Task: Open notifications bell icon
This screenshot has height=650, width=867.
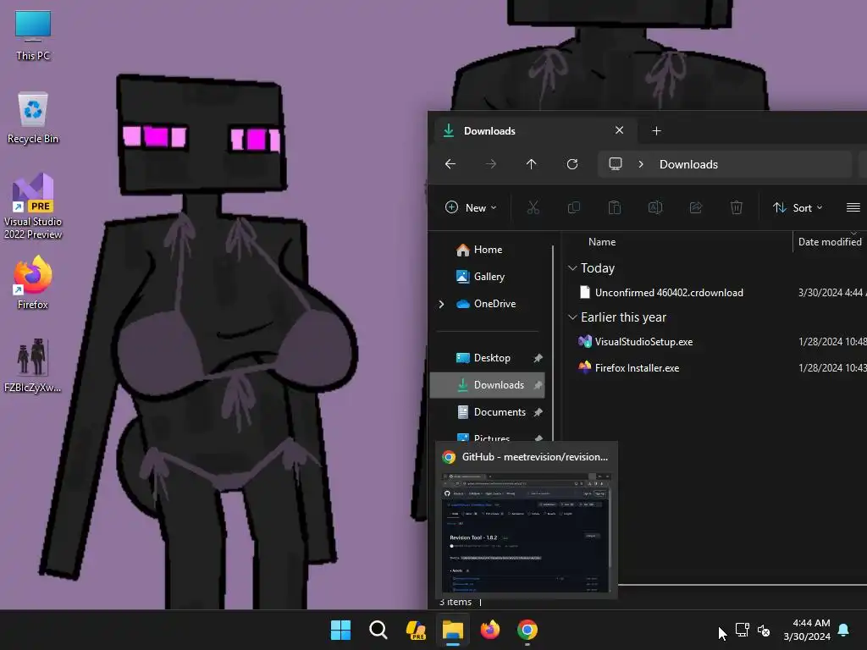Action: tap(844, 630)
